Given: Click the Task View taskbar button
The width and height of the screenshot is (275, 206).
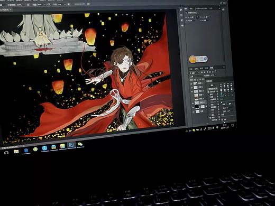Looking at the screenshot, I should pos(6,153).
